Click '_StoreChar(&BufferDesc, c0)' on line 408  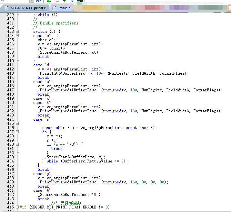[x=68, y=52]
